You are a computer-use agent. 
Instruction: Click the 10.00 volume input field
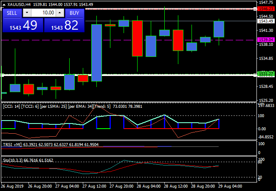pos(42,13)
